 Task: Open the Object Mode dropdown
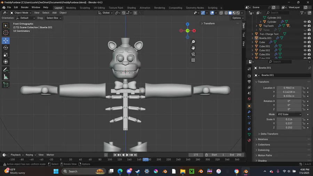tap(21, 13)
